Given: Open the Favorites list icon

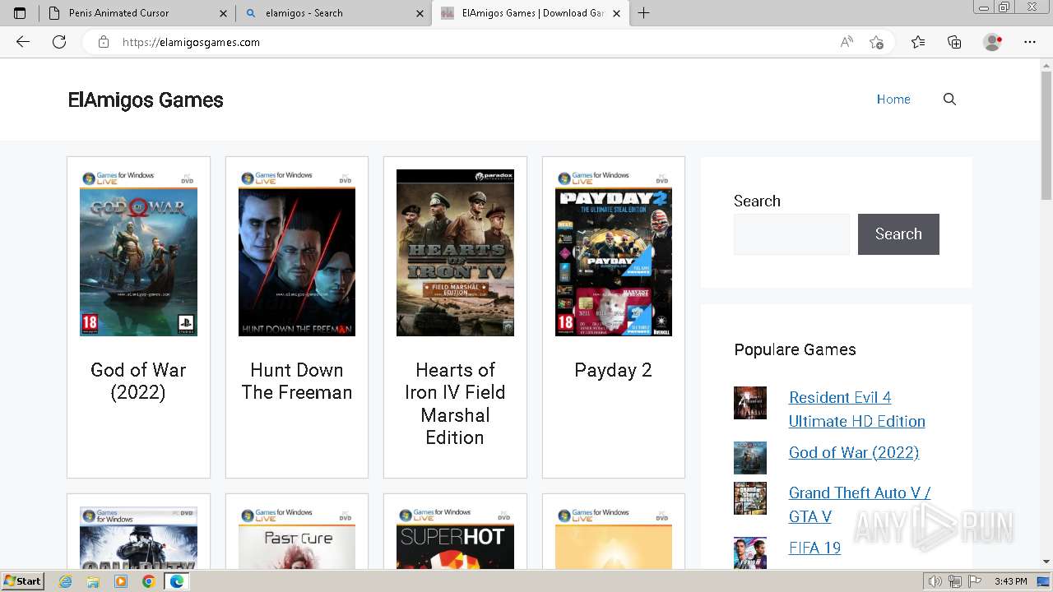Looking at the screenshot, I should [918, 42].
